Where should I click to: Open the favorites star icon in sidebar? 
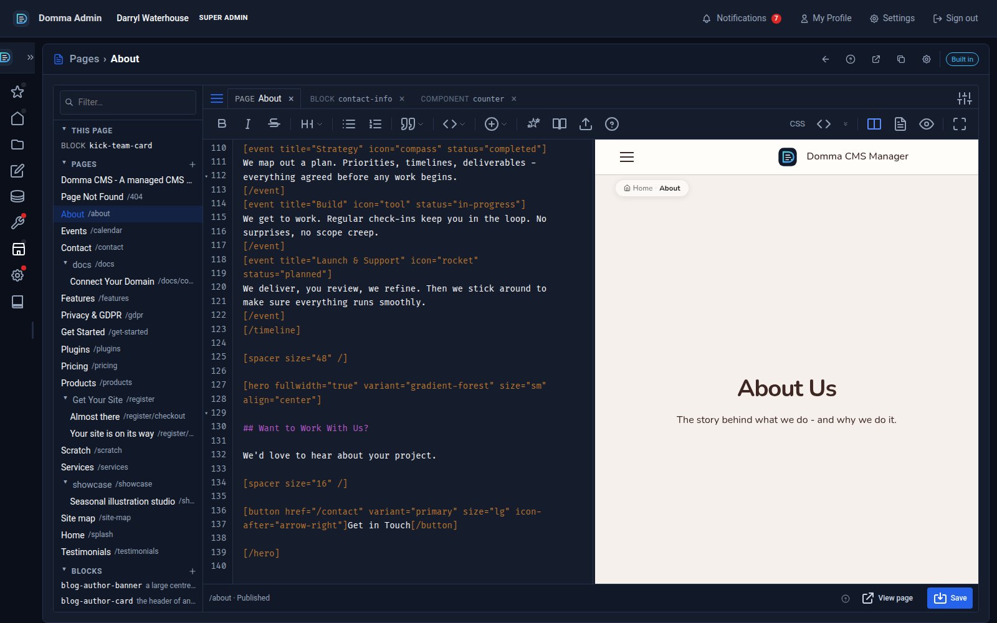[17, 92]
